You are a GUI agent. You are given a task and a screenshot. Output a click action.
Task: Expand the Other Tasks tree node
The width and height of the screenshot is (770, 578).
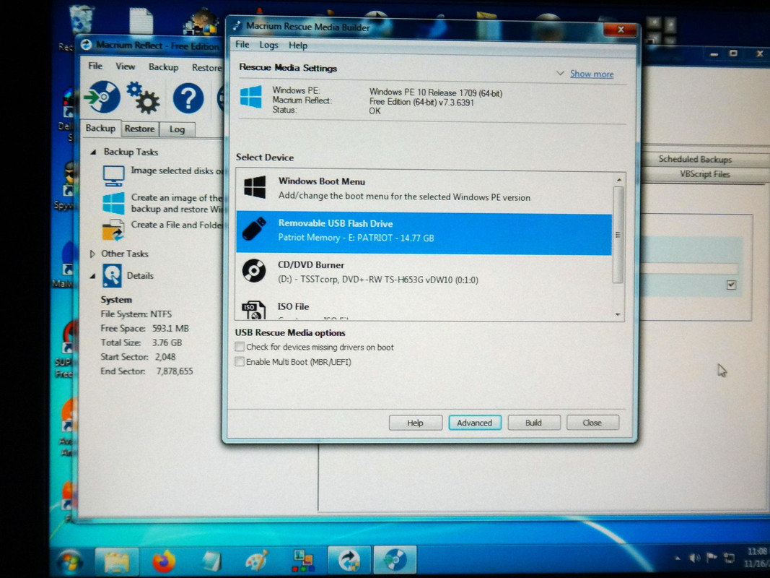[x=92, y=254]
